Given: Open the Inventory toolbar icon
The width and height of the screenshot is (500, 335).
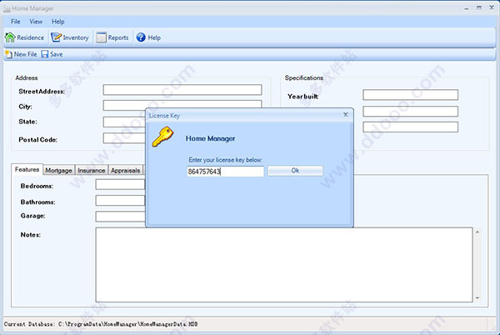Looking at the screenshot, I should [x=56, y=37].
